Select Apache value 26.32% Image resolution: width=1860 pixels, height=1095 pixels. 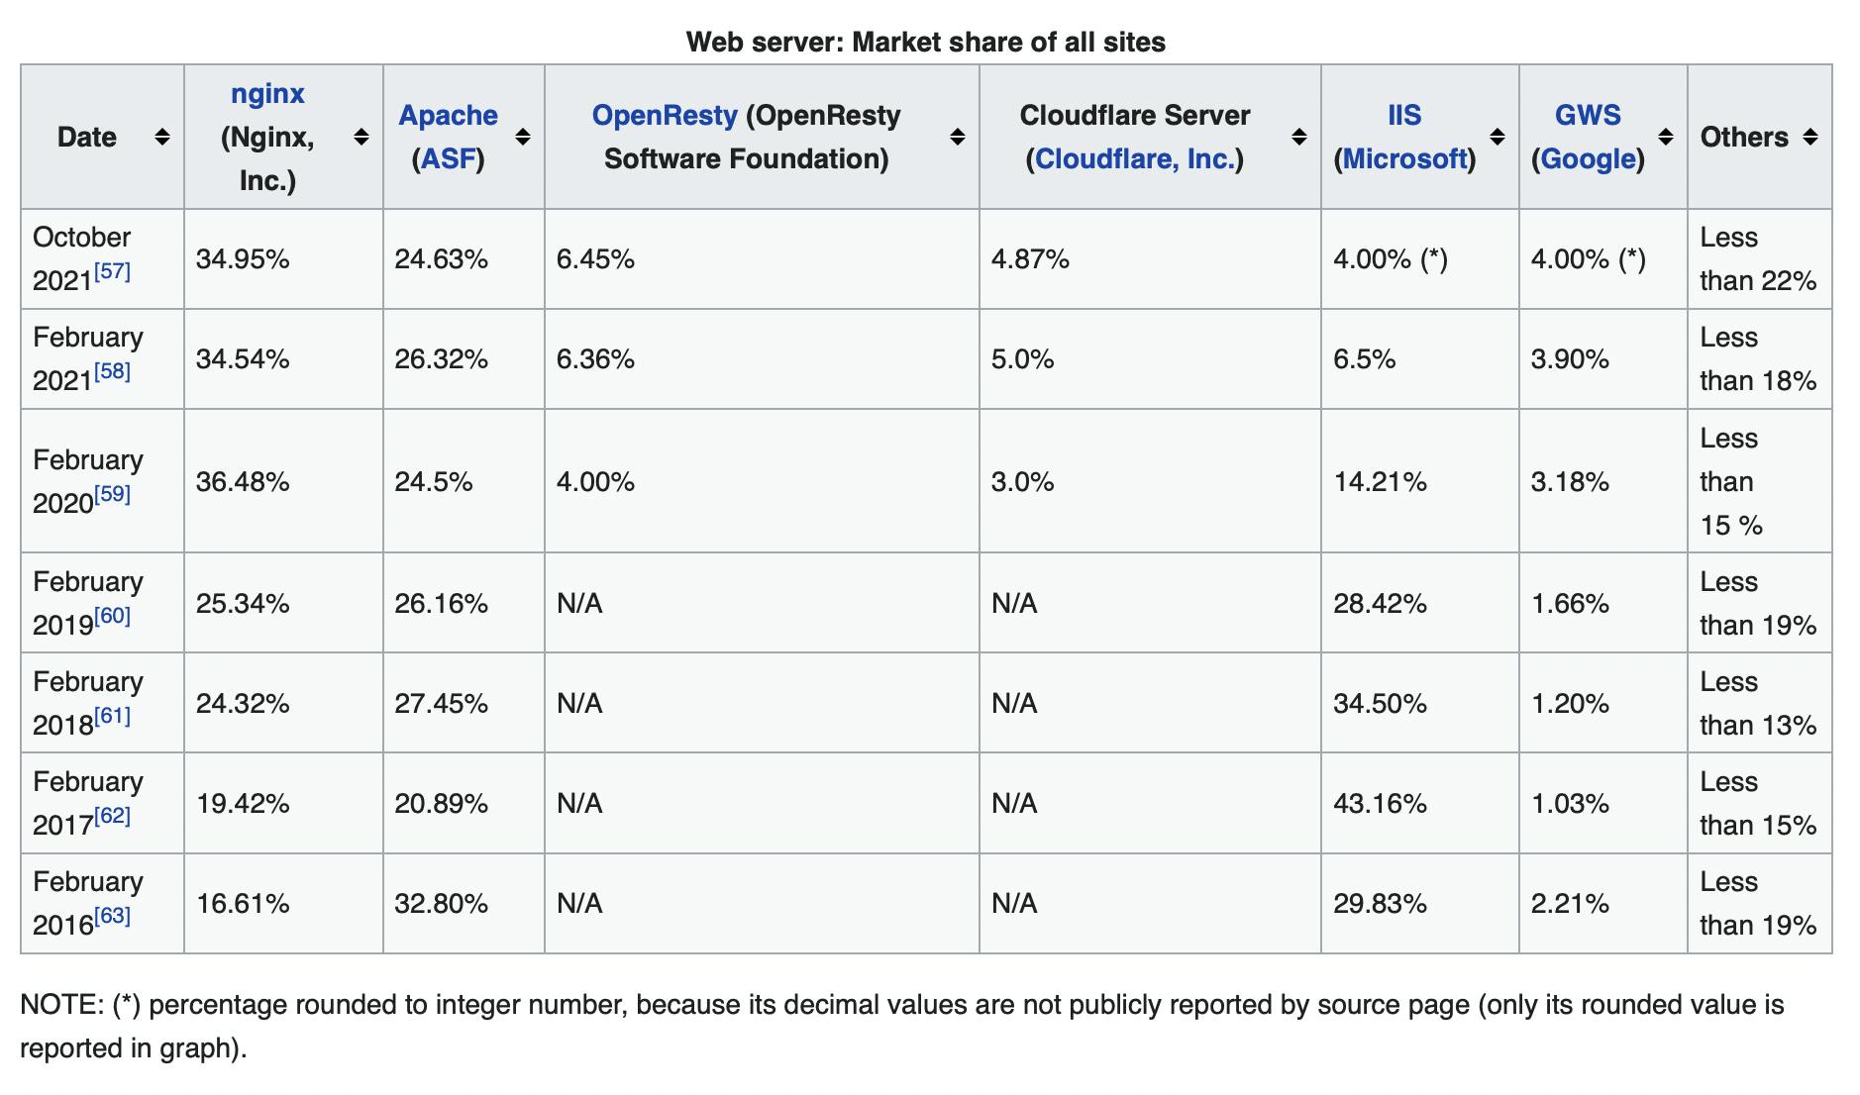(441, 359)
